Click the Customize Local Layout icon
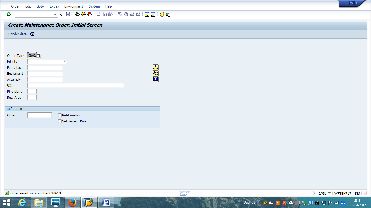 (168, 14)
